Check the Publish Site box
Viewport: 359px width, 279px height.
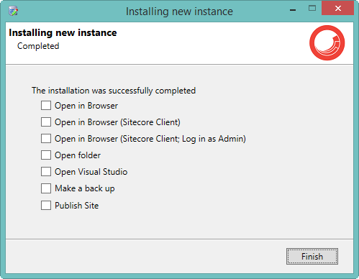pyautogui.click(x=46, y=206)
